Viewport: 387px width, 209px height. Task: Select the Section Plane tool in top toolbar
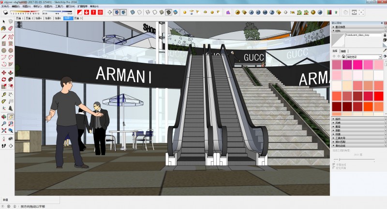[x=110, y=12]
